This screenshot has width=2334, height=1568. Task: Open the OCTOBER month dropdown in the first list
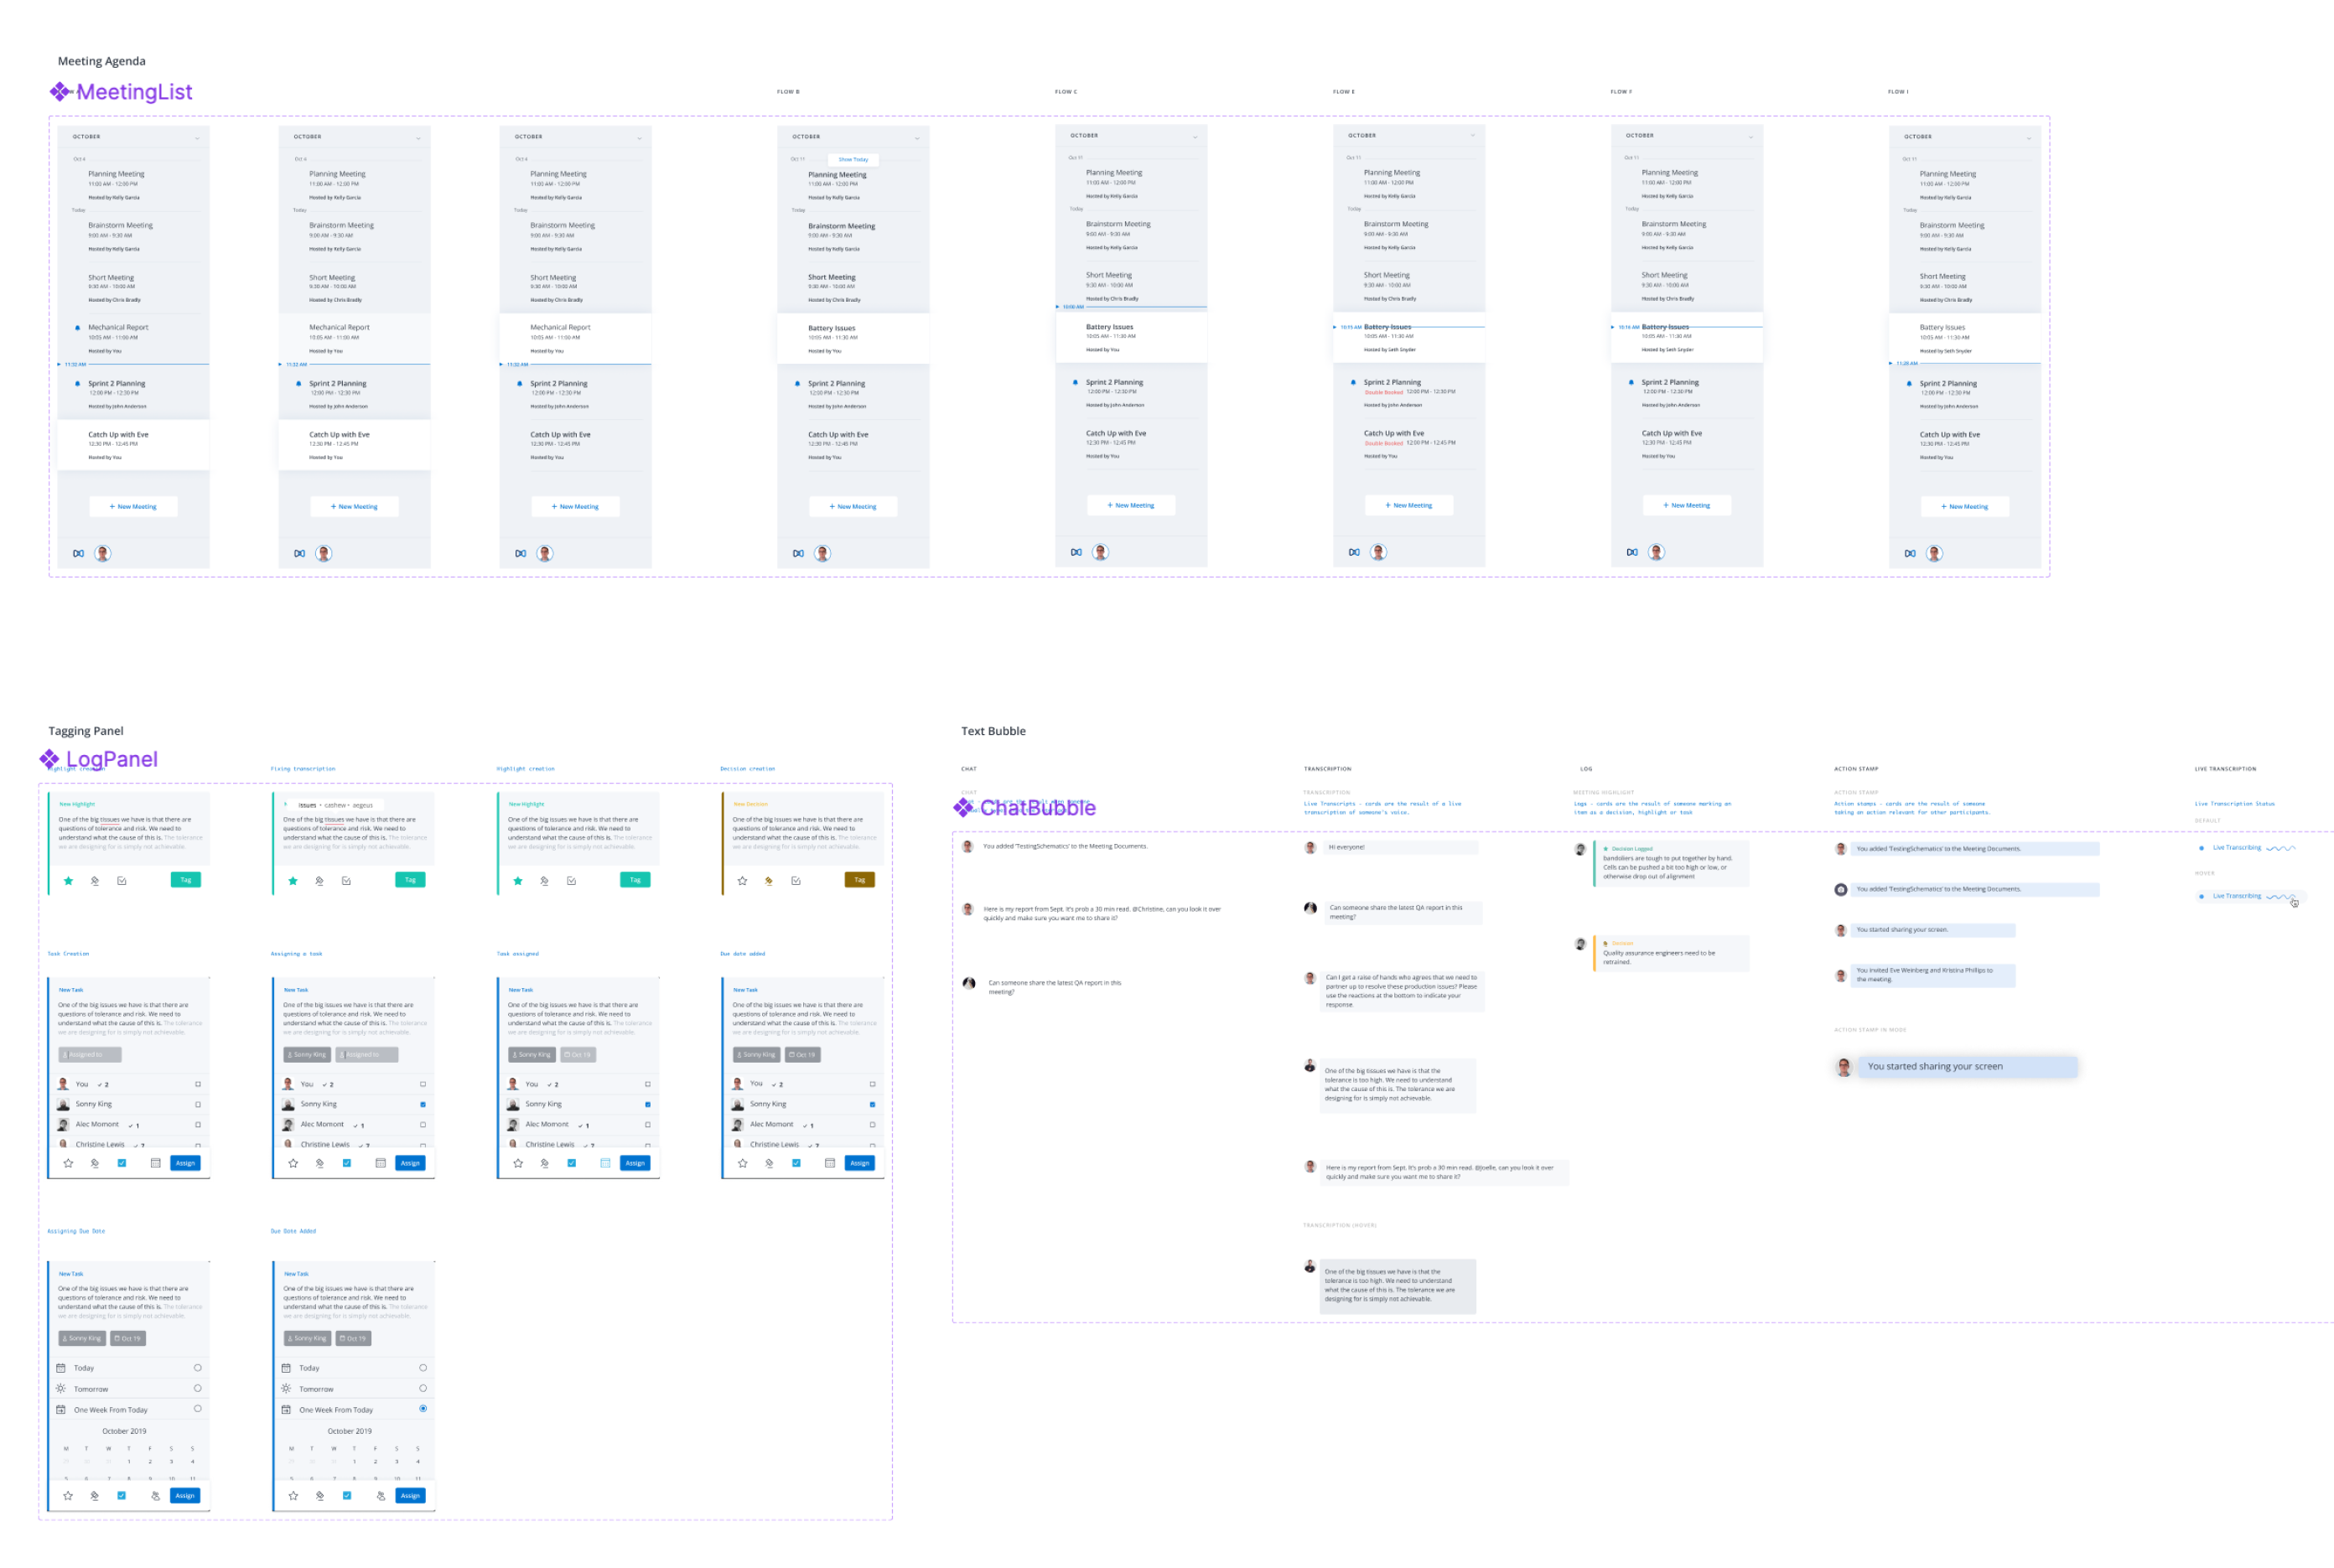tap(196, 137)
